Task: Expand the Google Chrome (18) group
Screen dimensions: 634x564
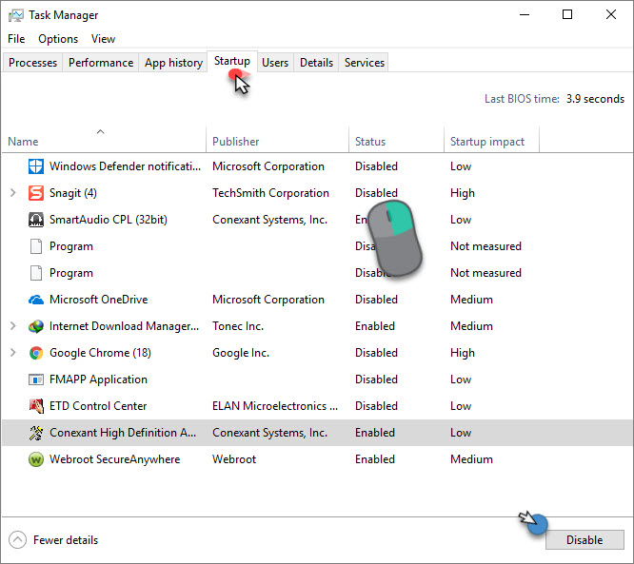Action: tap(13, 353)
